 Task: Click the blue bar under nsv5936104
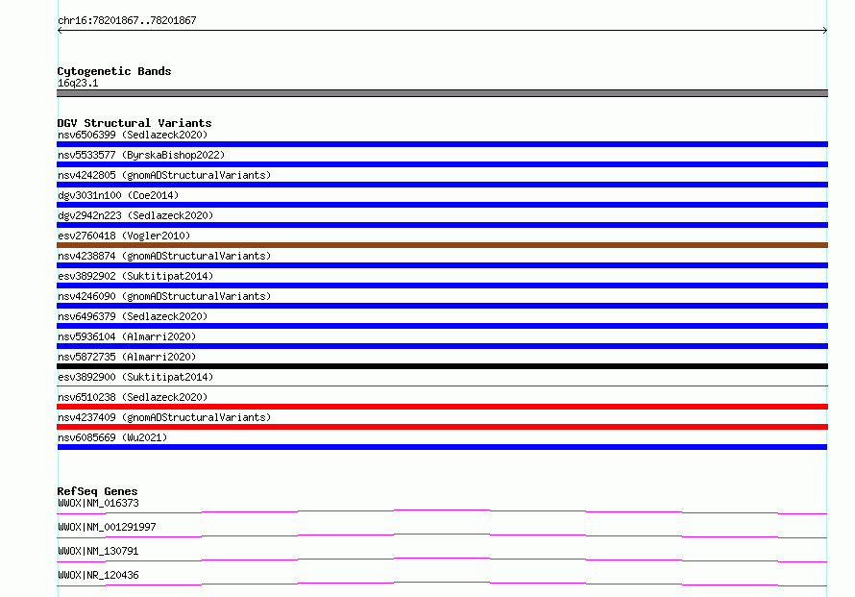coord(442,346)
